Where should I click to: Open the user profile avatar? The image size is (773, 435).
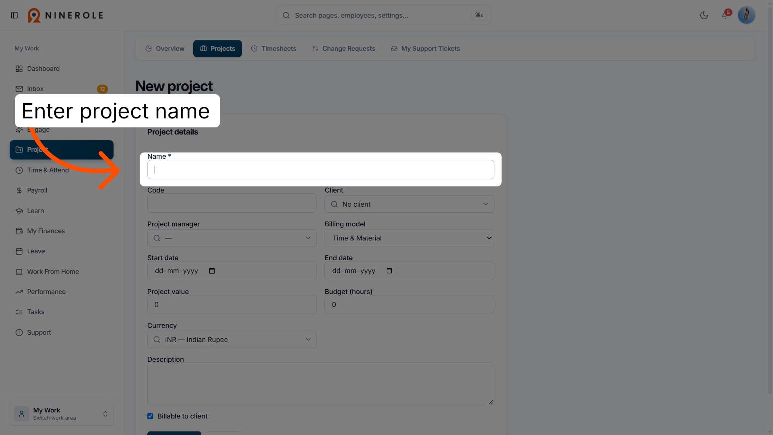click(746, 15)
